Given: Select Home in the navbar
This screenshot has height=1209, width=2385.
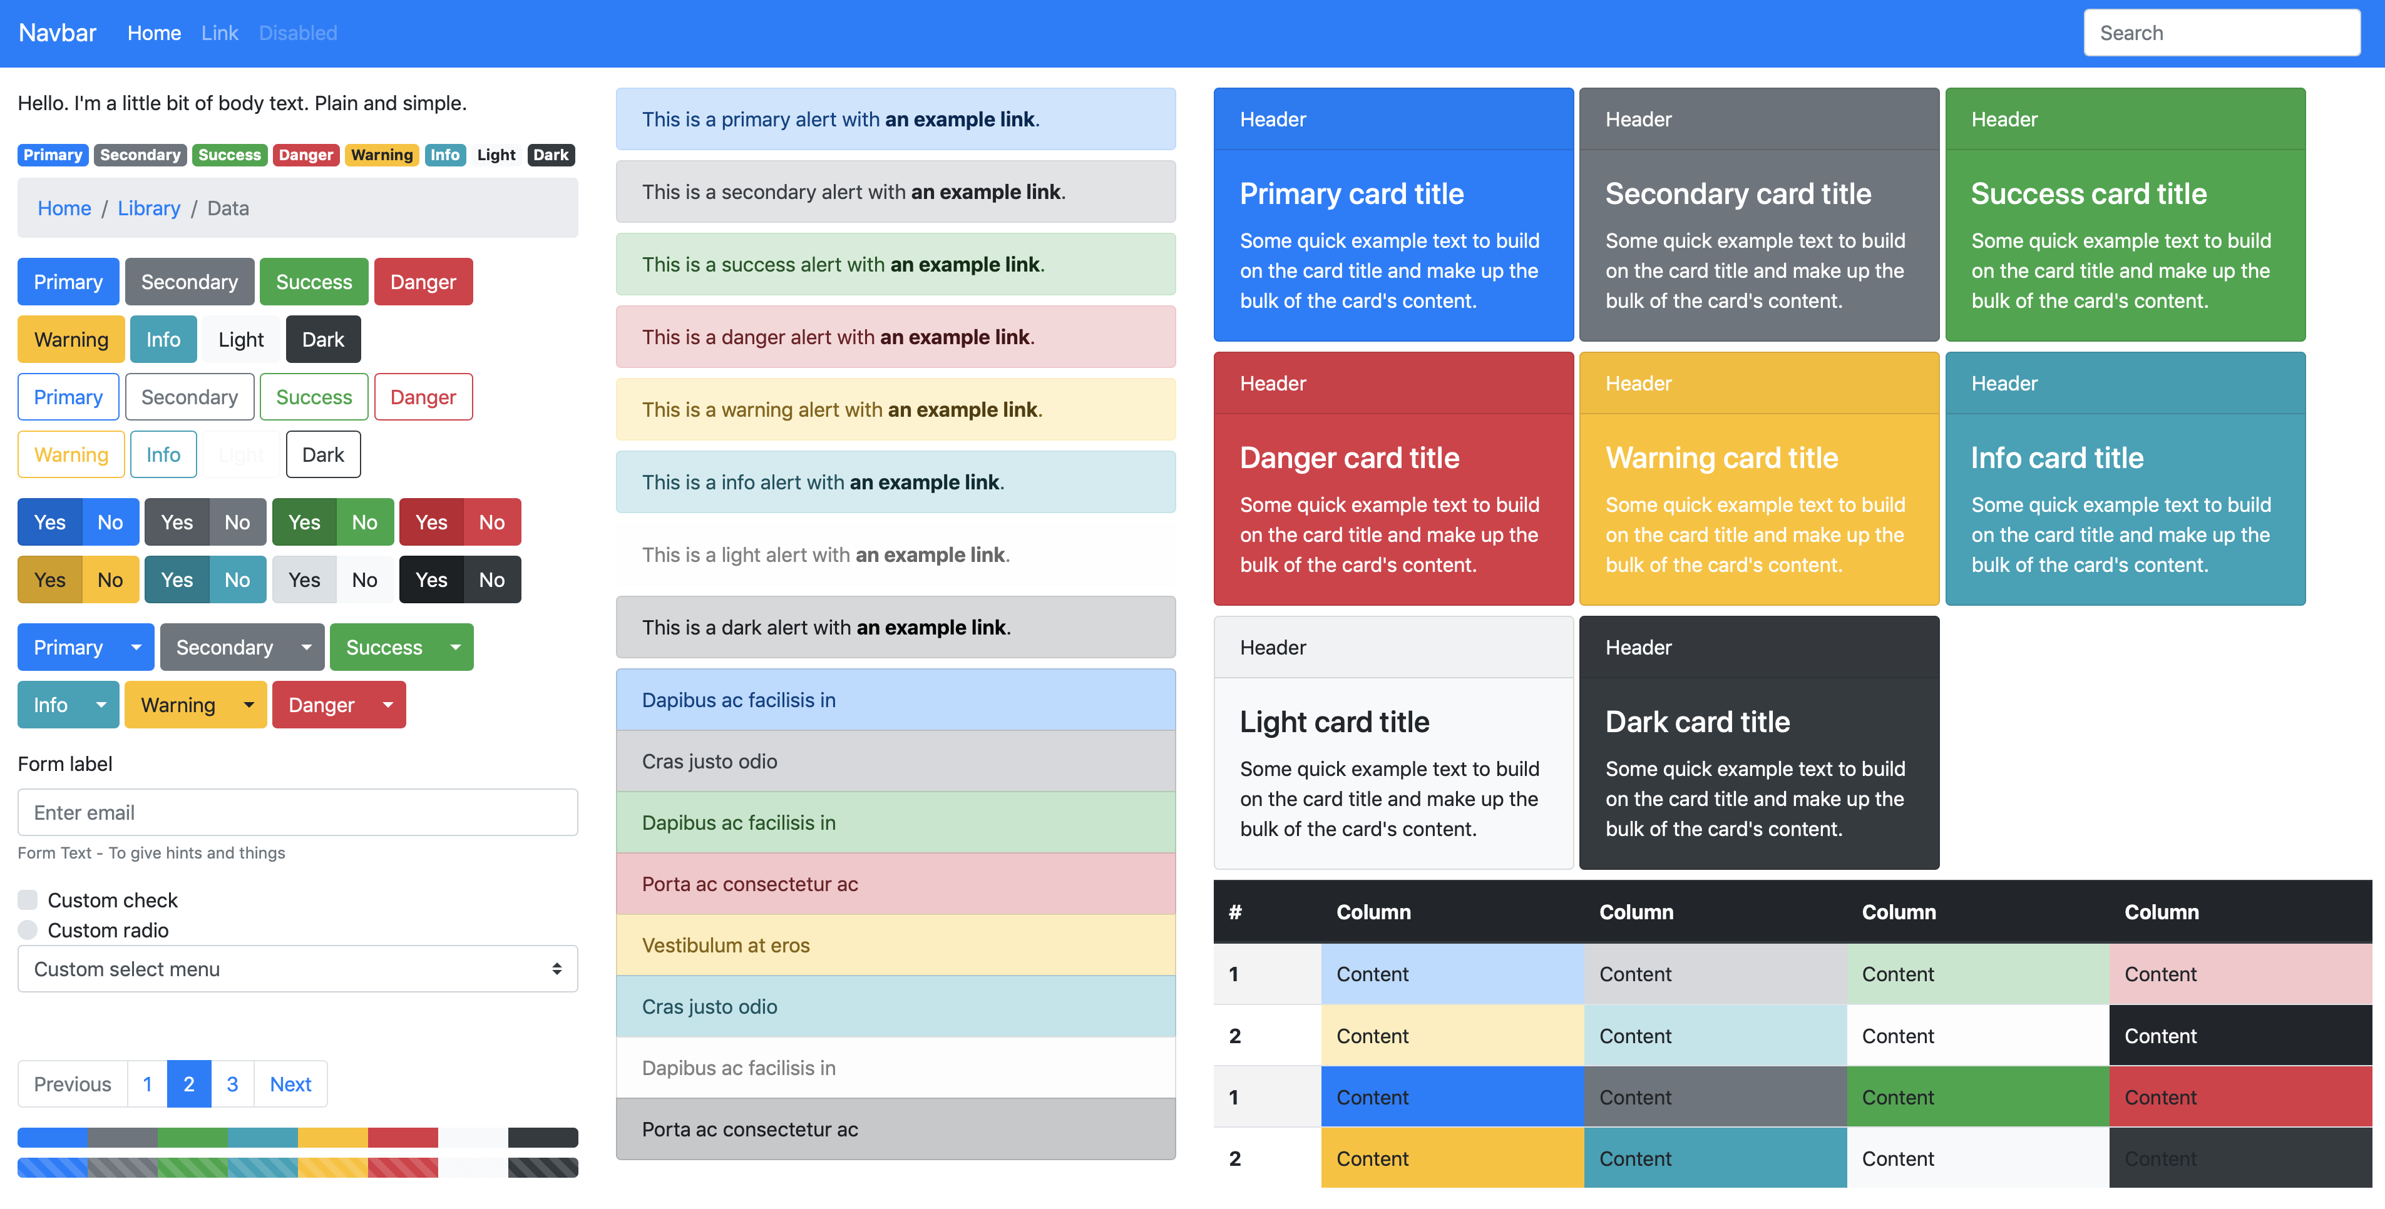Looking at the screenshot, I should [x=154, y=33].
